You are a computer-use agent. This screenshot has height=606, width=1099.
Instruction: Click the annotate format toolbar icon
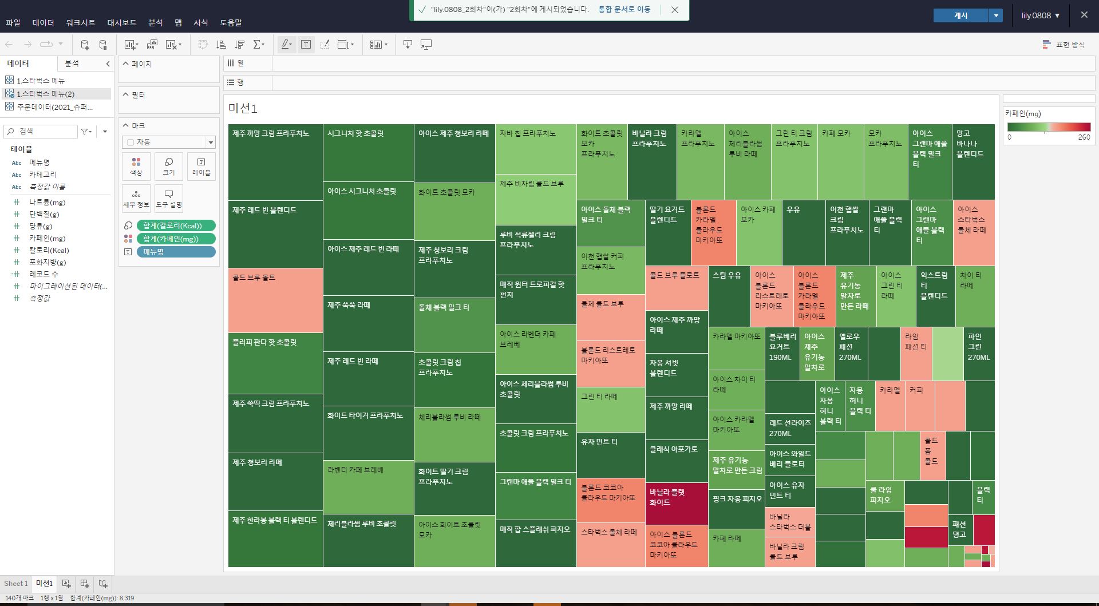click(x=325, y=45)
